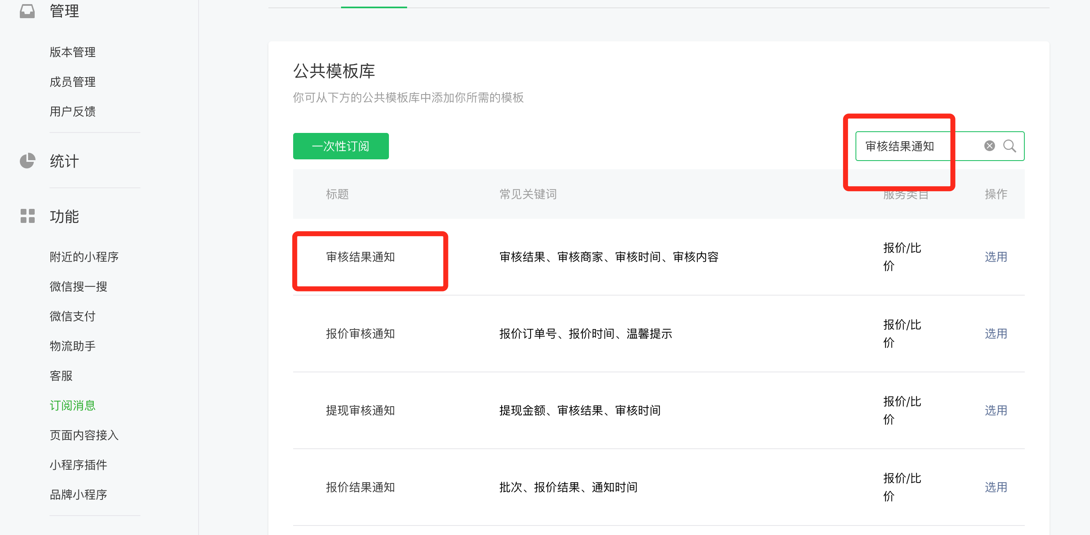
Task: Select 选用 for the 报价结果通知 template
Action: tap(995, 487)
